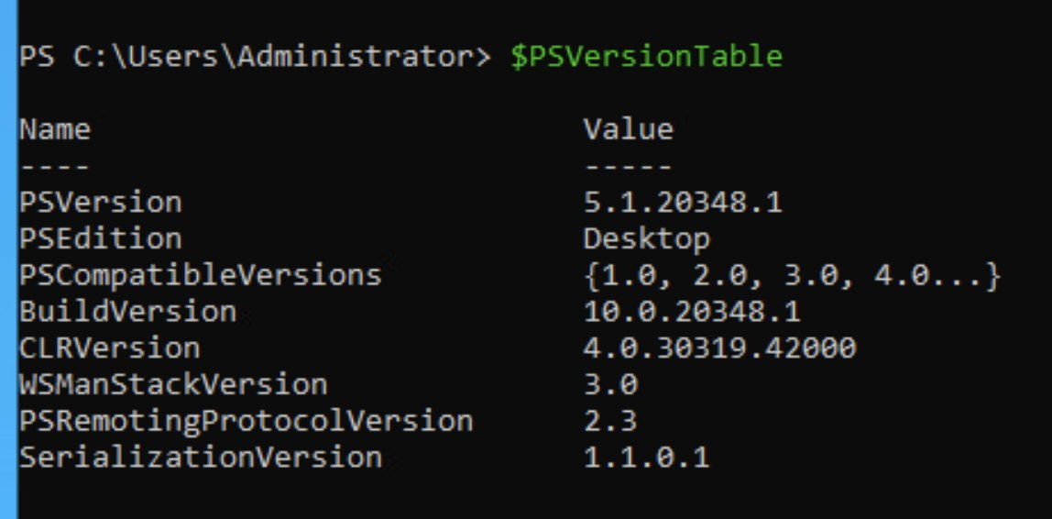
Task: Select the PSEdition row name
Action: click(100, 238)
